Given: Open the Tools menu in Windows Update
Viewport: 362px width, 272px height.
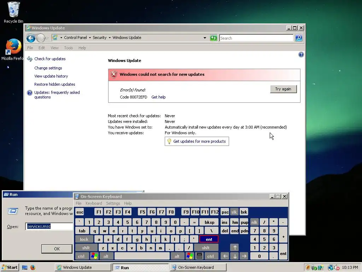Looking at the screenshot, I should coord(69,48).
